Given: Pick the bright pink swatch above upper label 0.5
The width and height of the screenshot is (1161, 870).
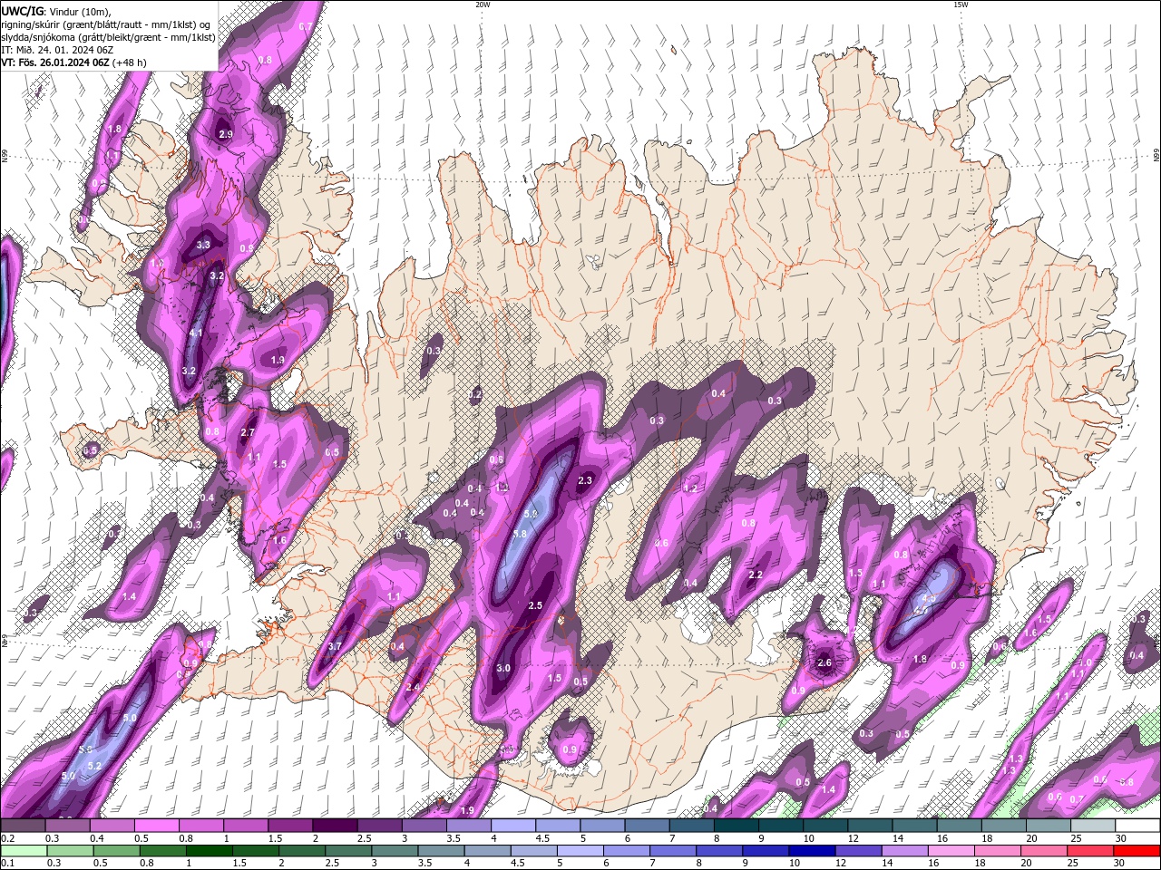Looking at the screenshot, I should (x=156, y=826).
